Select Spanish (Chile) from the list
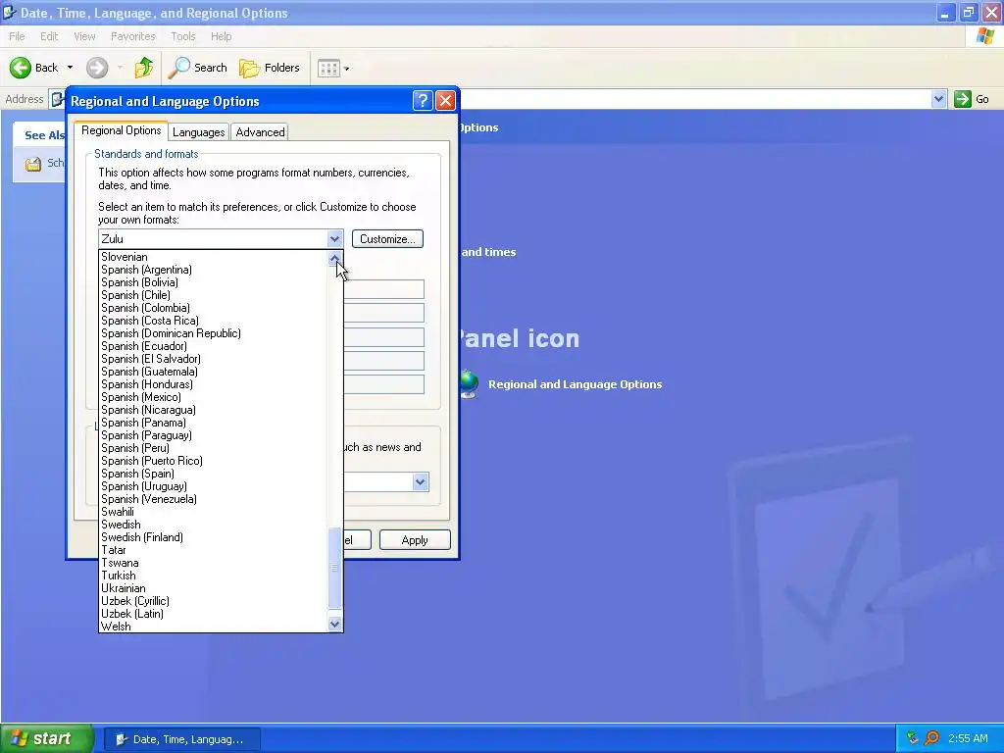The width and height of the screenshot is (1004, 753). pos(213,295)
